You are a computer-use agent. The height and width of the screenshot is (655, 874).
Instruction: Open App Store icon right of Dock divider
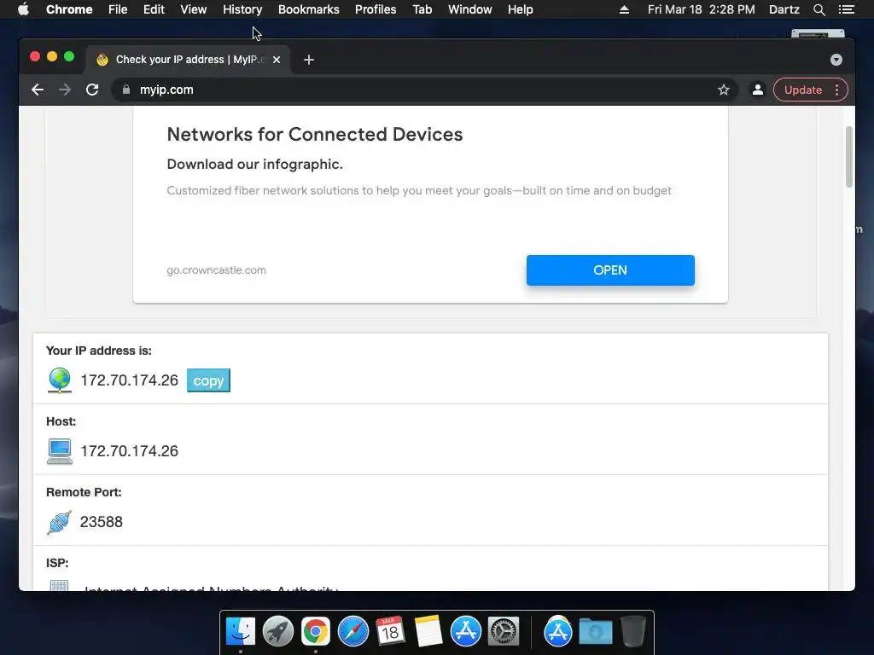(x=558, y=632)
